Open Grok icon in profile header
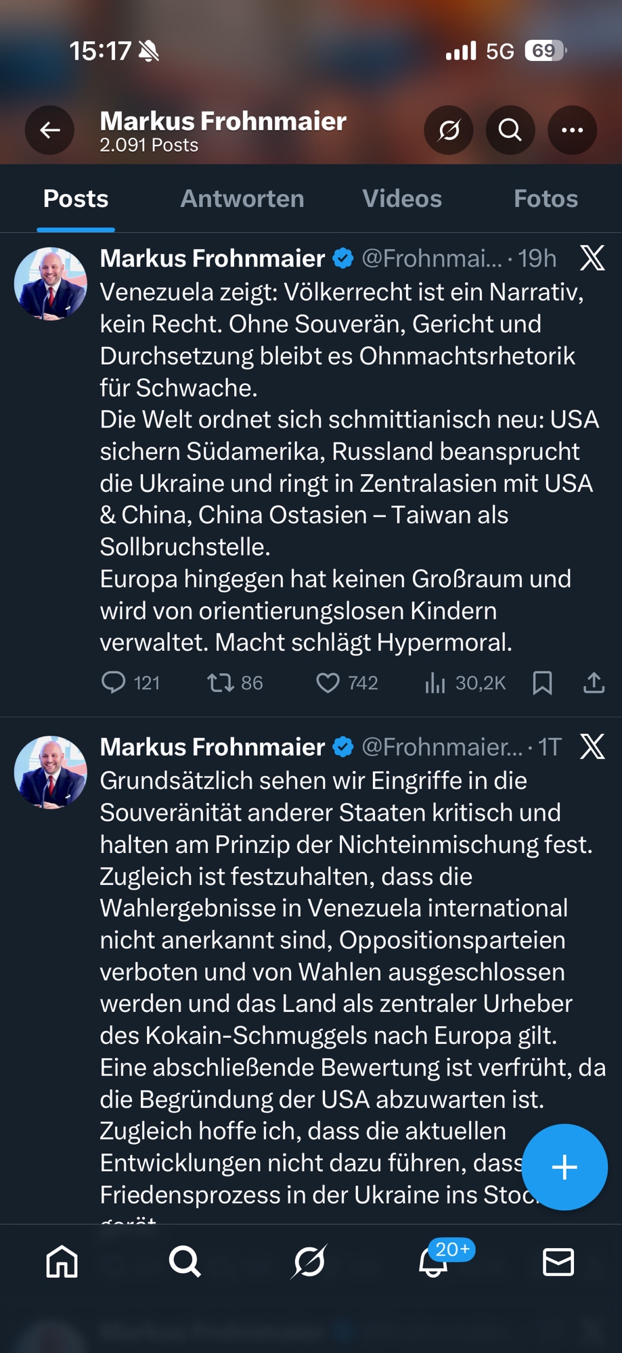This screenshot has width=622, height=1353. (449, 130)
